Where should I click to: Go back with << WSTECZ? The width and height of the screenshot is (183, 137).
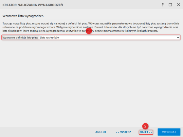pos(123,132)
